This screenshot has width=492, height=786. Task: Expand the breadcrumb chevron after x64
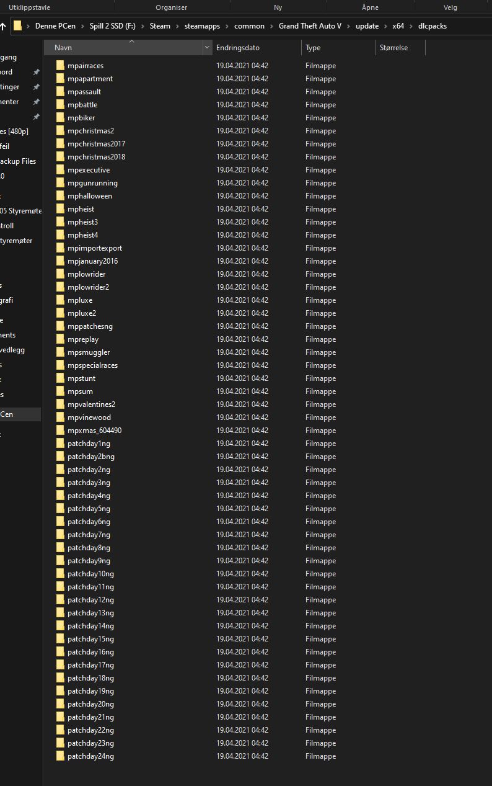411,26
